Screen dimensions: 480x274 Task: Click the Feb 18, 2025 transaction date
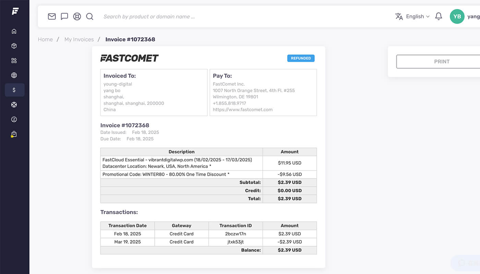[x=128, y=234]
